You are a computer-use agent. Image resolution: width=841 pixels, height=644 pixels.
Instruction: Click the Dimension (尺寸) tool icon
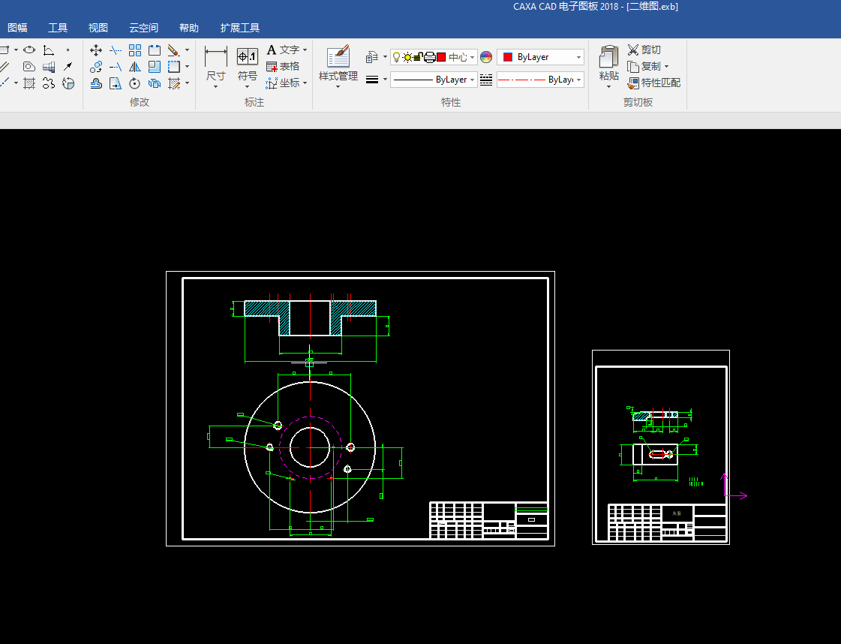215,56
